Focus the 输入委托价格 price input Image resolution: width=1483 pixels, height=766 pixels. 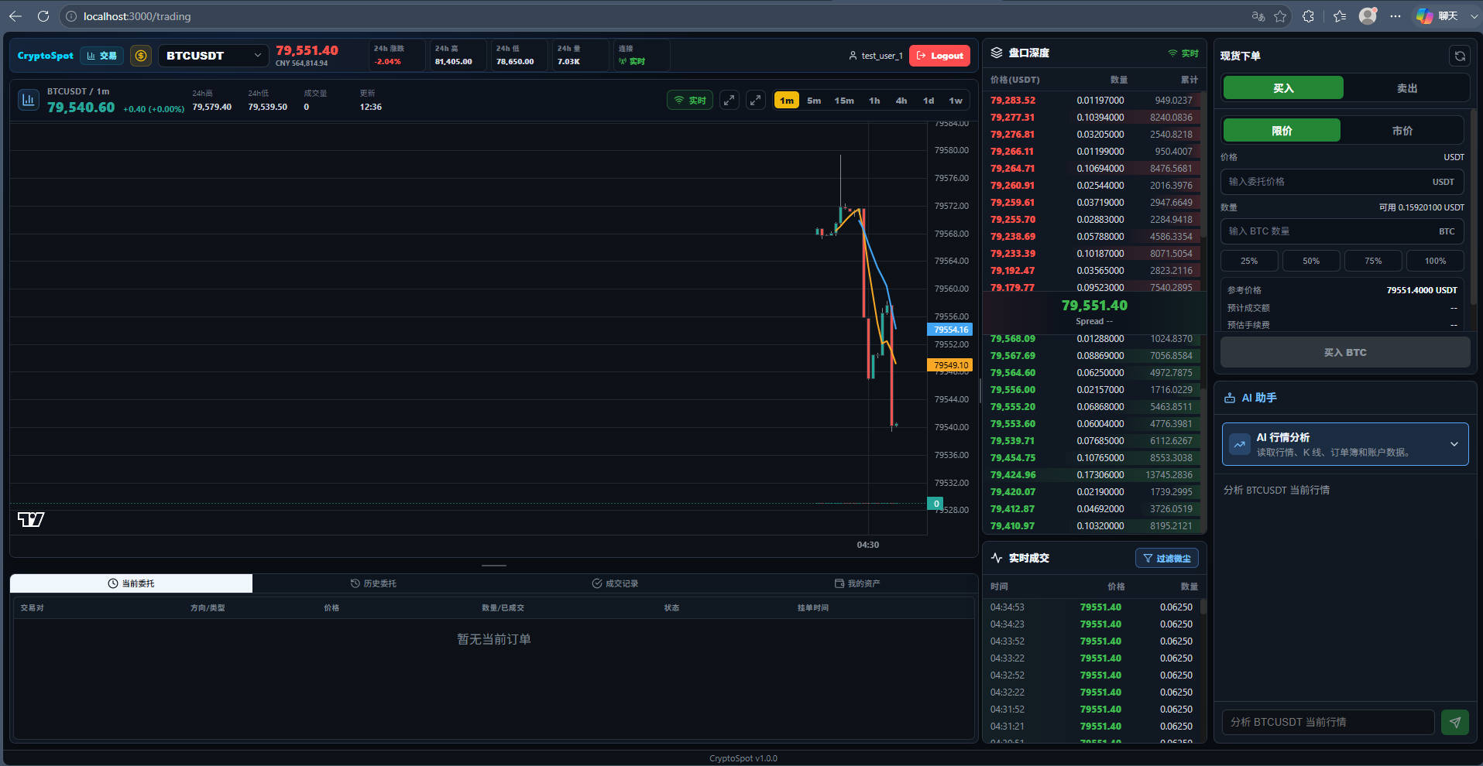click(x=1342, y=182)
